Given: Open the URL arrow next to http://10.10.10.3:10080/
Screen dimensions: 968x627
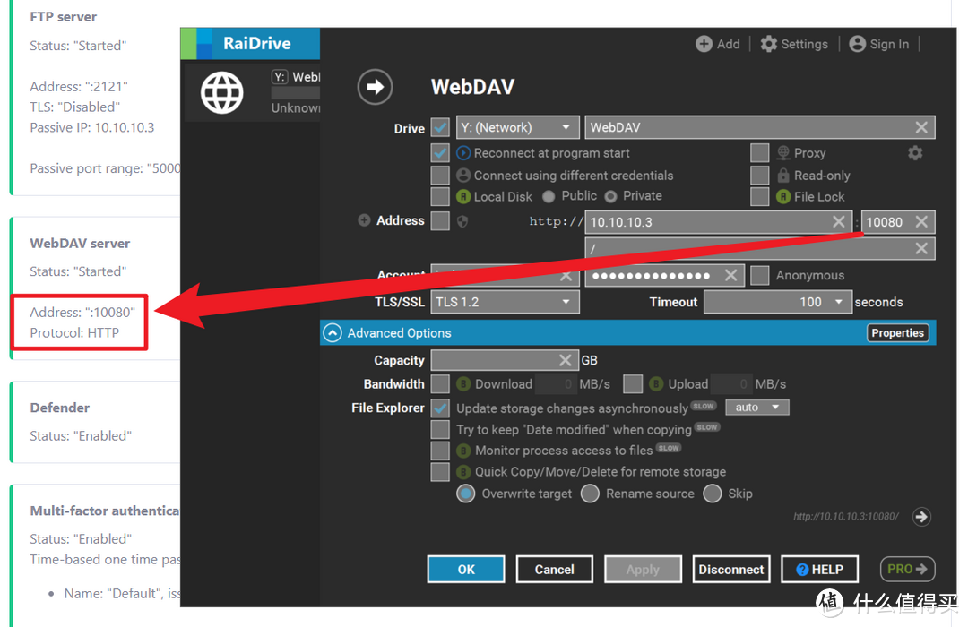Looking at the screenshot, I should (x=921, y=517).
